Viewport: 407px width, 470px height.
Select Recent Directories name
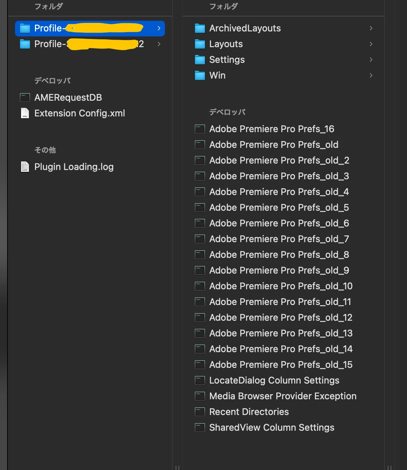coord(249,412)
